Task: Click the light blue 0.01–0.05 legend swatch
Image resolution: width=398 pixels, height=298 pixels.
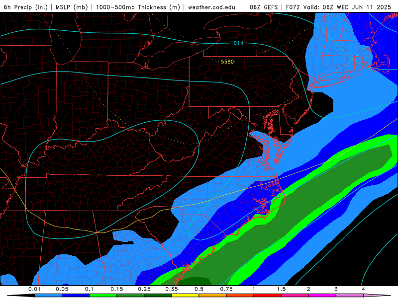Action: tap(48, 296)
